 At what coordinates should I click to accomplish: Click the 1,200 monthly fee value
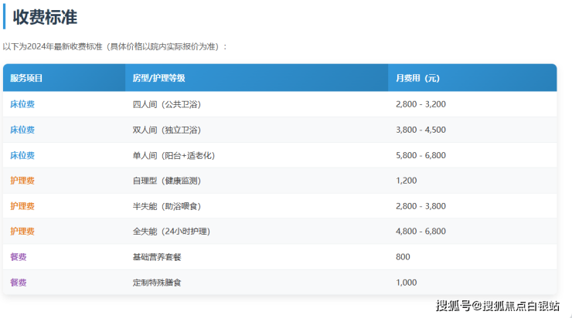pyautogui.click(x=406, y=181)
